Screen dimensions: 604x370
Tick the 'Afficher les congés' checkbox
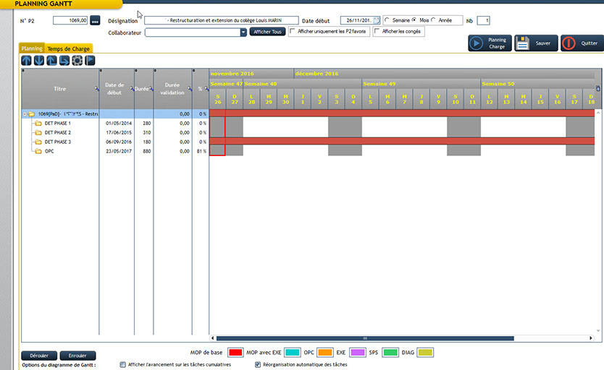[x=377, y=32]
